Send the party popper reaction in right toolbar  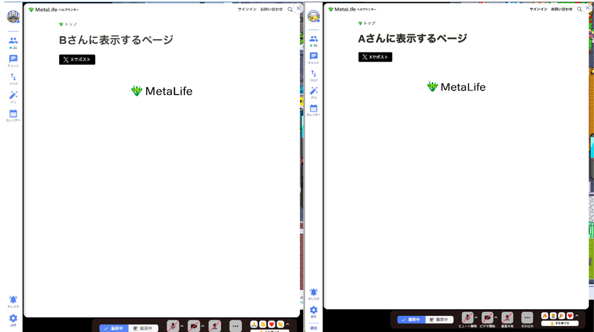pos(561,316)
